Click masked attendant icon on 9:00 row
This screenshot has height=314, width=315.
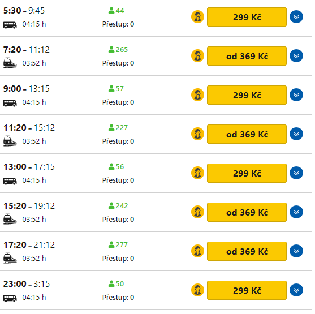198,94
